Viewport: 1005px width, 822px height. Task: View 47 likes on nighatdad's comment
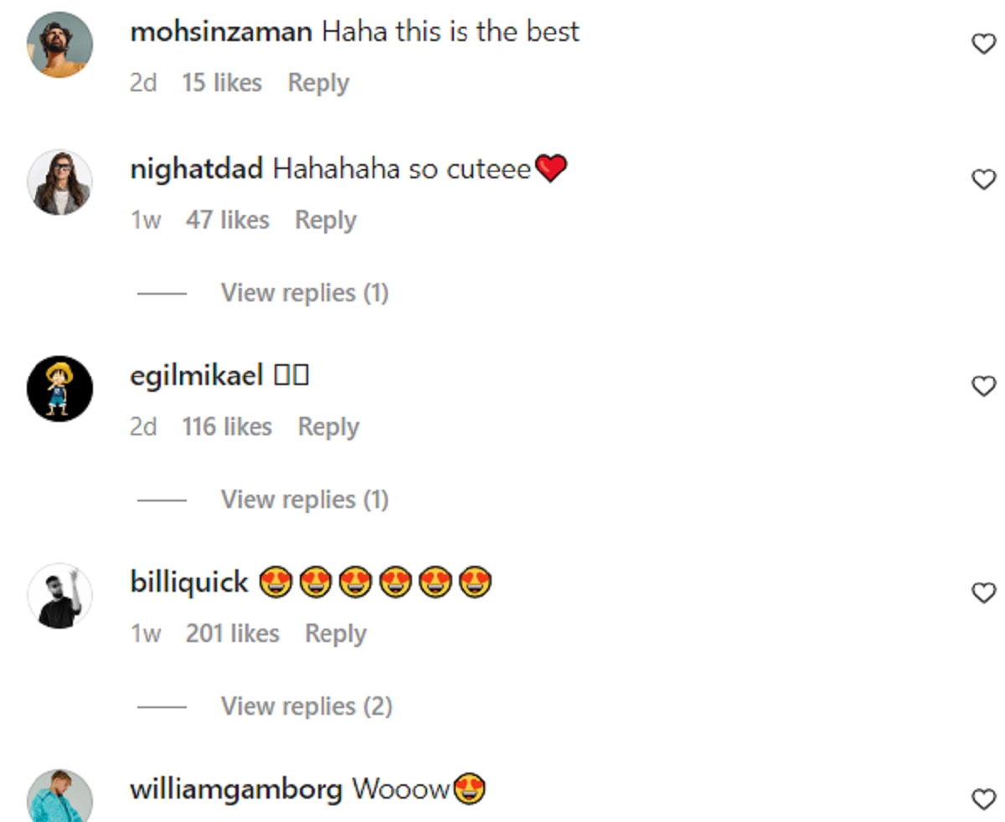(x=228, y=221)
